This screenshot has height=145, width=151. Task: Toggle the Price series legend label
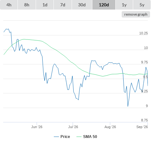tap(65, 137)
